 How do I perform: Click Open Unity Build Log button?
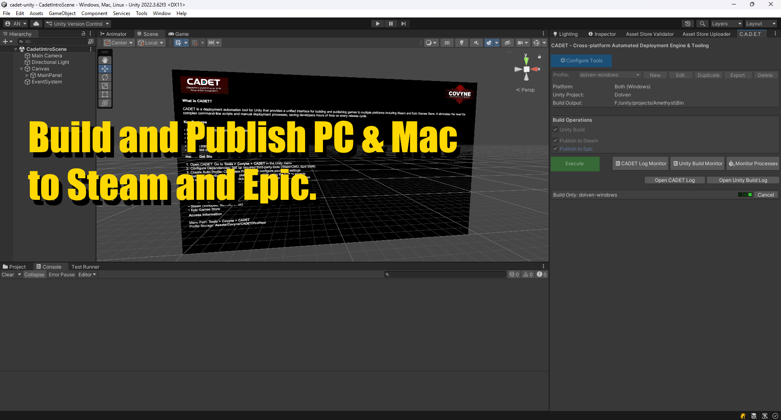[743, 180]
